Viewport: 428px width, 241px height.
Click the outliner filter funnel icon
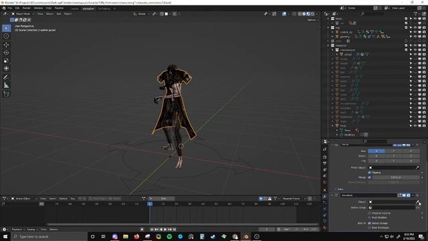(416, 13)
